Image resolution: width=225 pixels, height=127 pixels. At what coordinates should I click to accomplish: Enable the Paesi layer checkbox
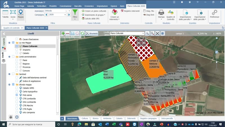click(x=17, y=60)
